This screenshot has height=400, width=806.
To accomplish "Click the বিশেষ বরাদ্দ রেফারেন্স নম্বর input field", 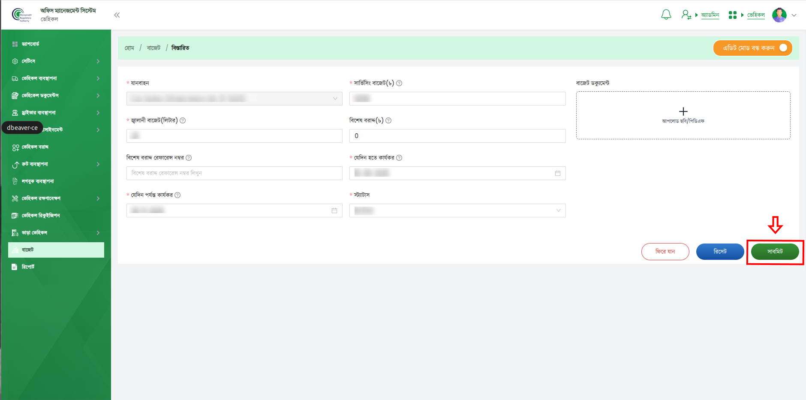I will [x=234, y=173].
